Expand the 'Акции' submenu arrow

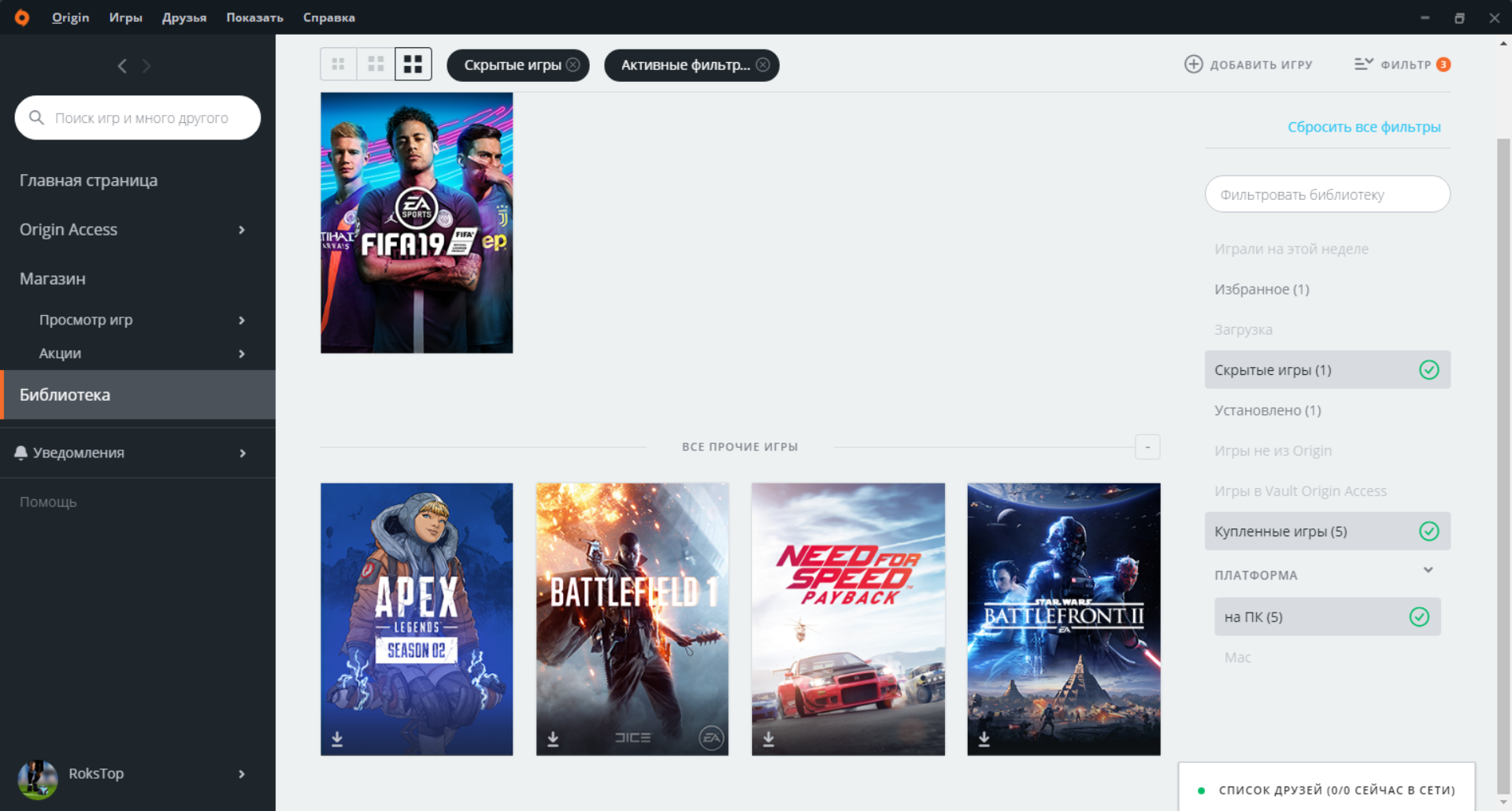point(242,354)
